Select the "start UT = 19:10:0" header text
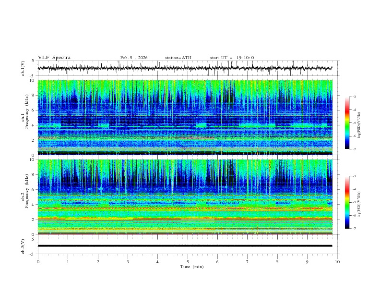380x294 pixels. 232,58
